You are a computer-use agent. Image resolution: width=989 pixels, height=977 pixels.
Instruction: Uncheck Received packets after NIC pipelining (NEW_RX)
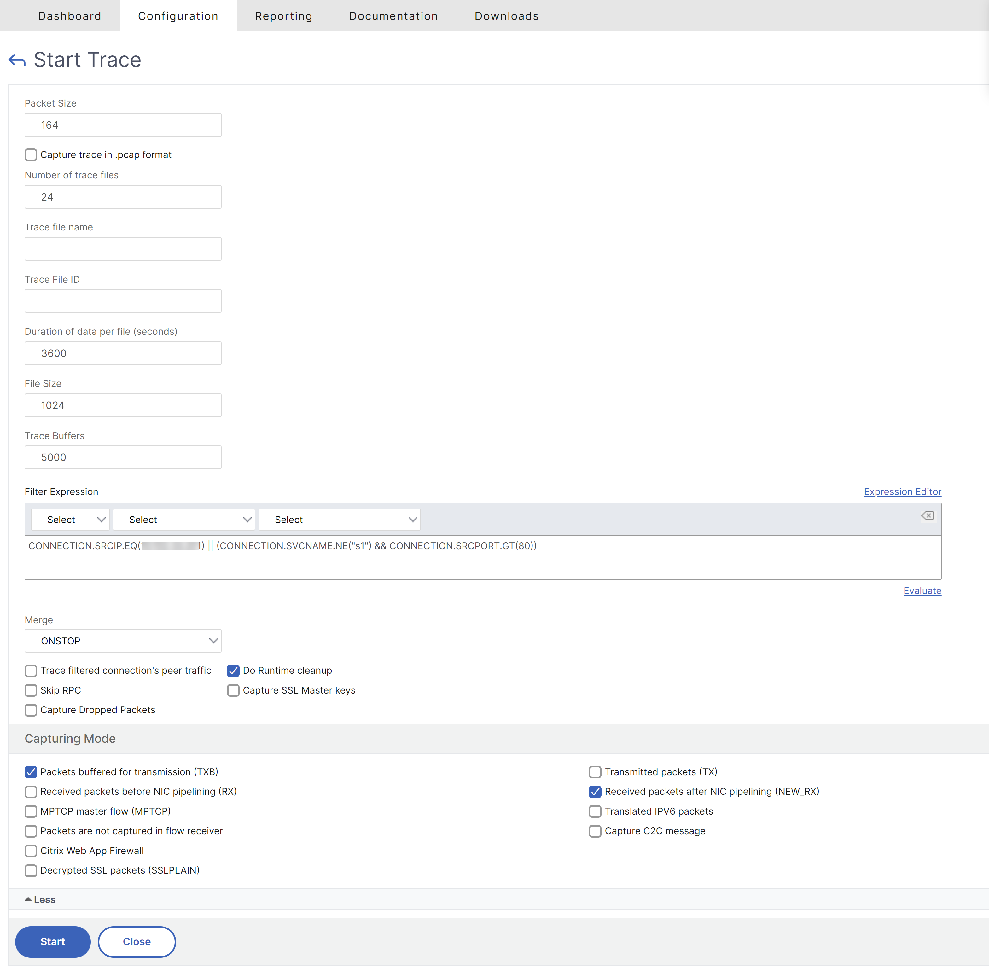(595, 792)
